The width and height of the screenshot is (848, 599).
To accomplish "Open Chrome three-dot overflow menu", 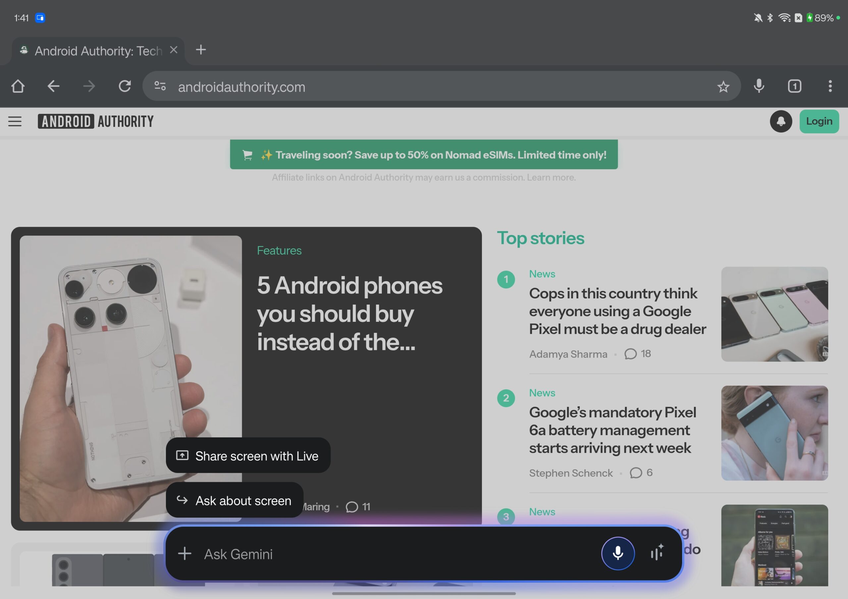I will tap(830, 86).
